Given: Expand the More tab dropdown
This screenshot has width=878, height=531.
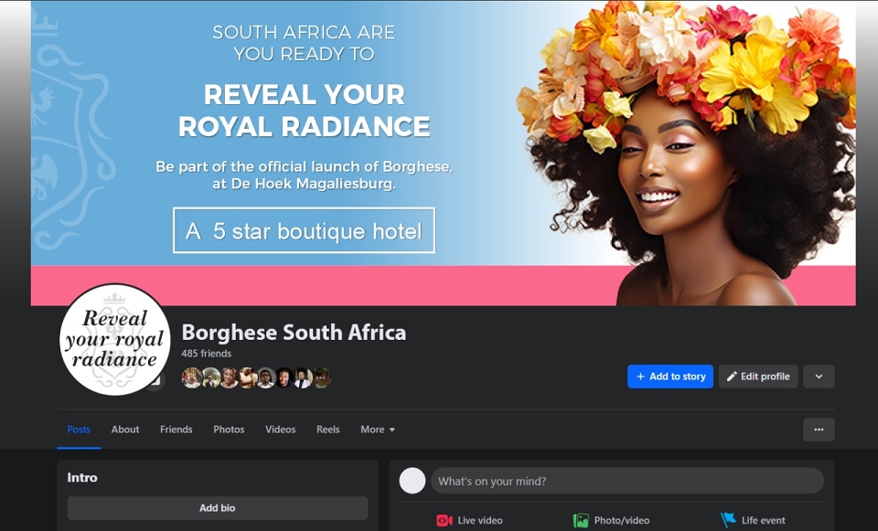Looking at the screenshot, I should pos(378,430).
